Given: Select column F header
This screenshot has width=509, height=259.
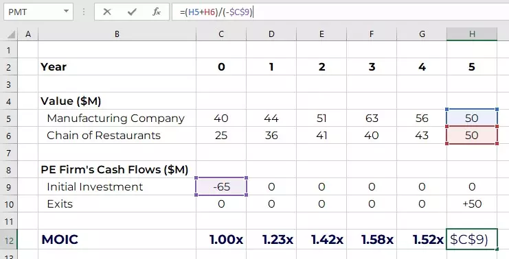Looking at the screenshot, I should coord(372,34).
